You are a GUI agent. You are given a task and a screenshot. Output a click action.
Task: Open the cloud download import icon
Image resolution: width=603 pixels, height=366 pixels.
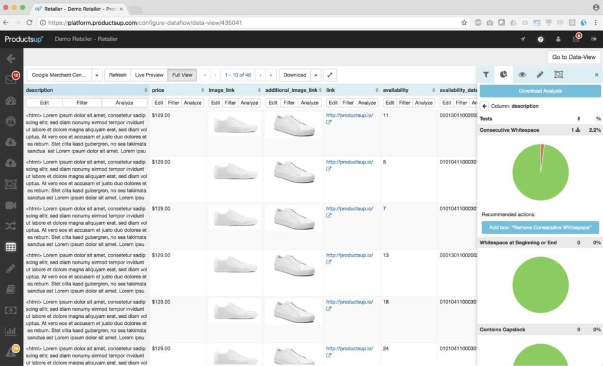(11, 142)
